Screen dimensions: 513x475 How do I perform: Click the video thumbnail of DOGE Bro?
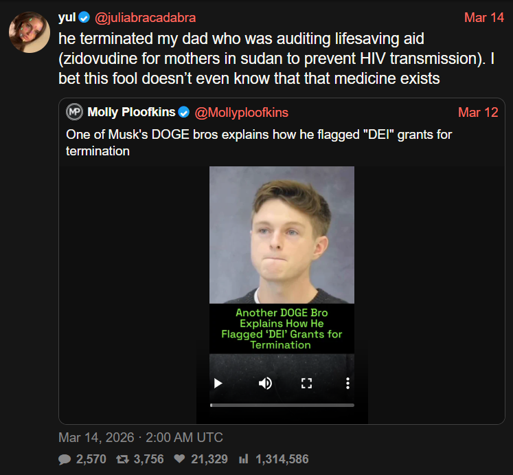tap(282, 234)
